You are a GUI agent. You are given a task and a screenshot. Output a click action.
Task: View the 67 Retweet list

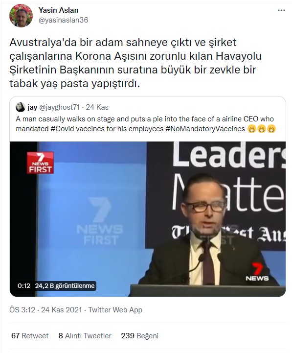(x=30, y=336)
